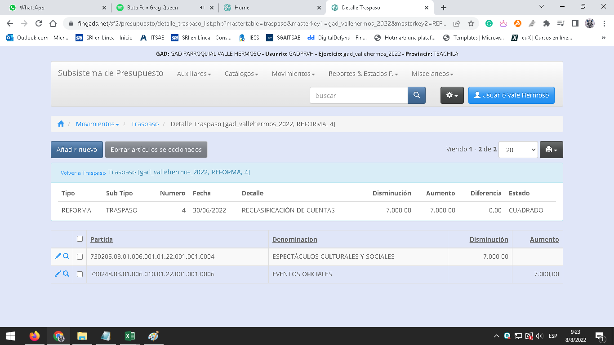This screenshot has width=614, height=345.
Task: Open the Reportes & Estados F. menu
Action: coord(363,74)
